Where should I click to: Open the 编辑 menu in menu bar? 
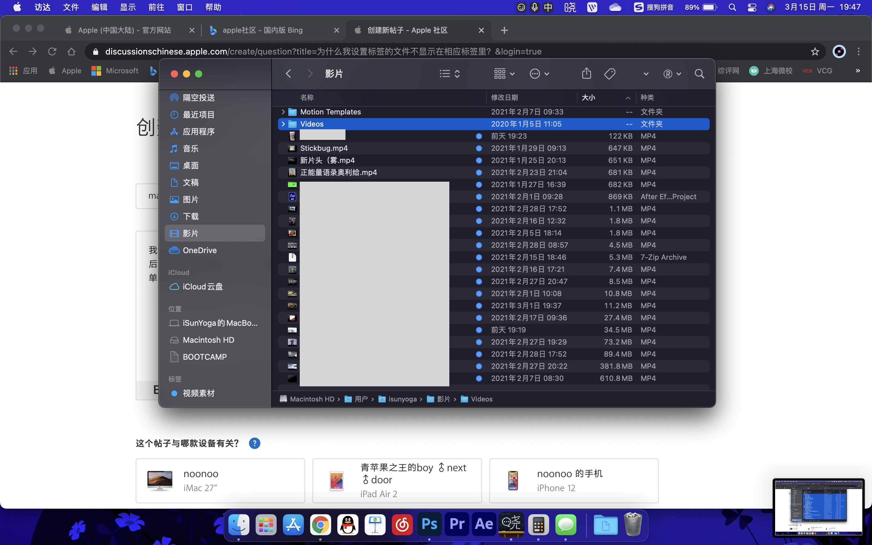(99, 7)
